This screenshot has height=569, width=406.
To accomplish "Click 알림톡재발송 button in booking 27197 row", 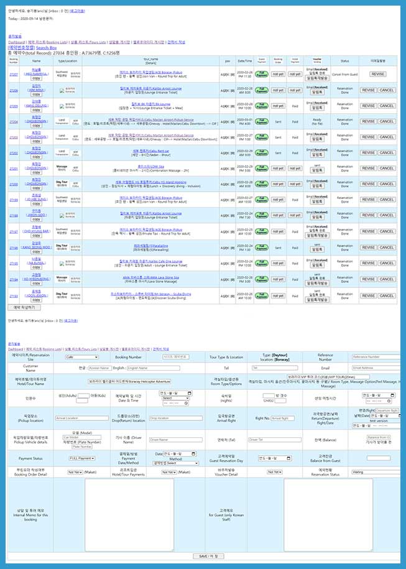I will click(x=317, y=236).
